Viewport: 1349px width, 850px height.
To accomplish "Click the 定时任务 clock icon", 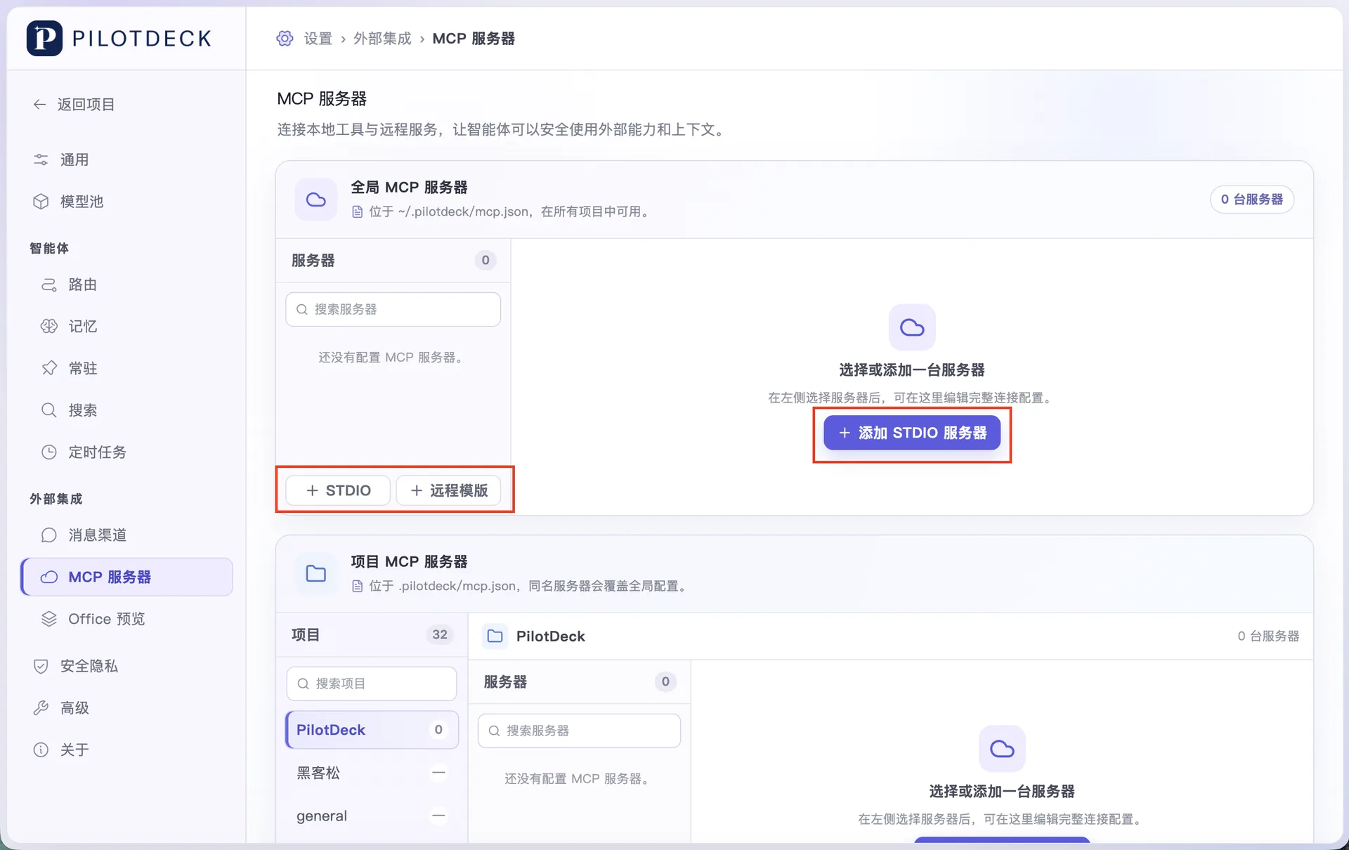I will [49, 452].
